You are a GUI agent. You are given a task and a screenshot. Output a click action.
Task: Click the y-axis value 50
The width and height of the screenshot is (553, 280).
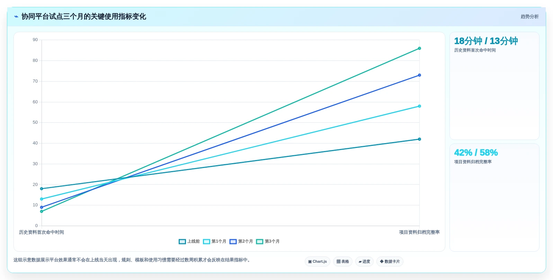coord(35,122)
